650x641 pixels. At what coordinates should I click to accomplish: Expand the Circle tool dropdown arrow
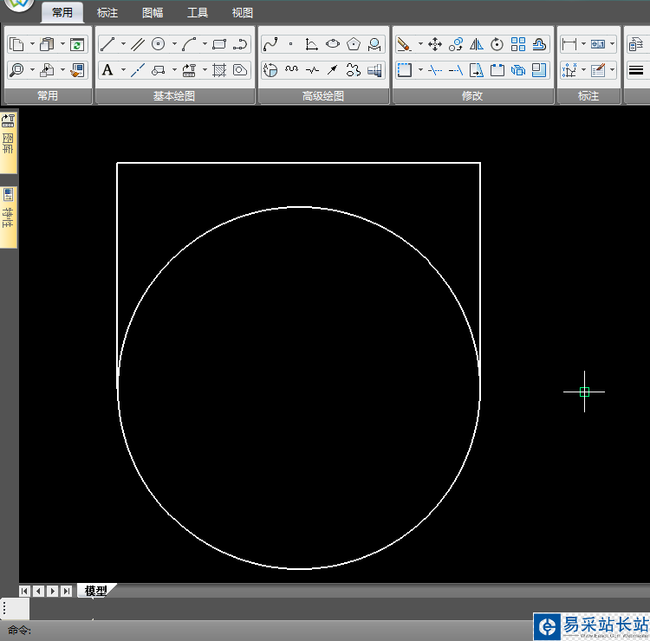coord(173,44)
